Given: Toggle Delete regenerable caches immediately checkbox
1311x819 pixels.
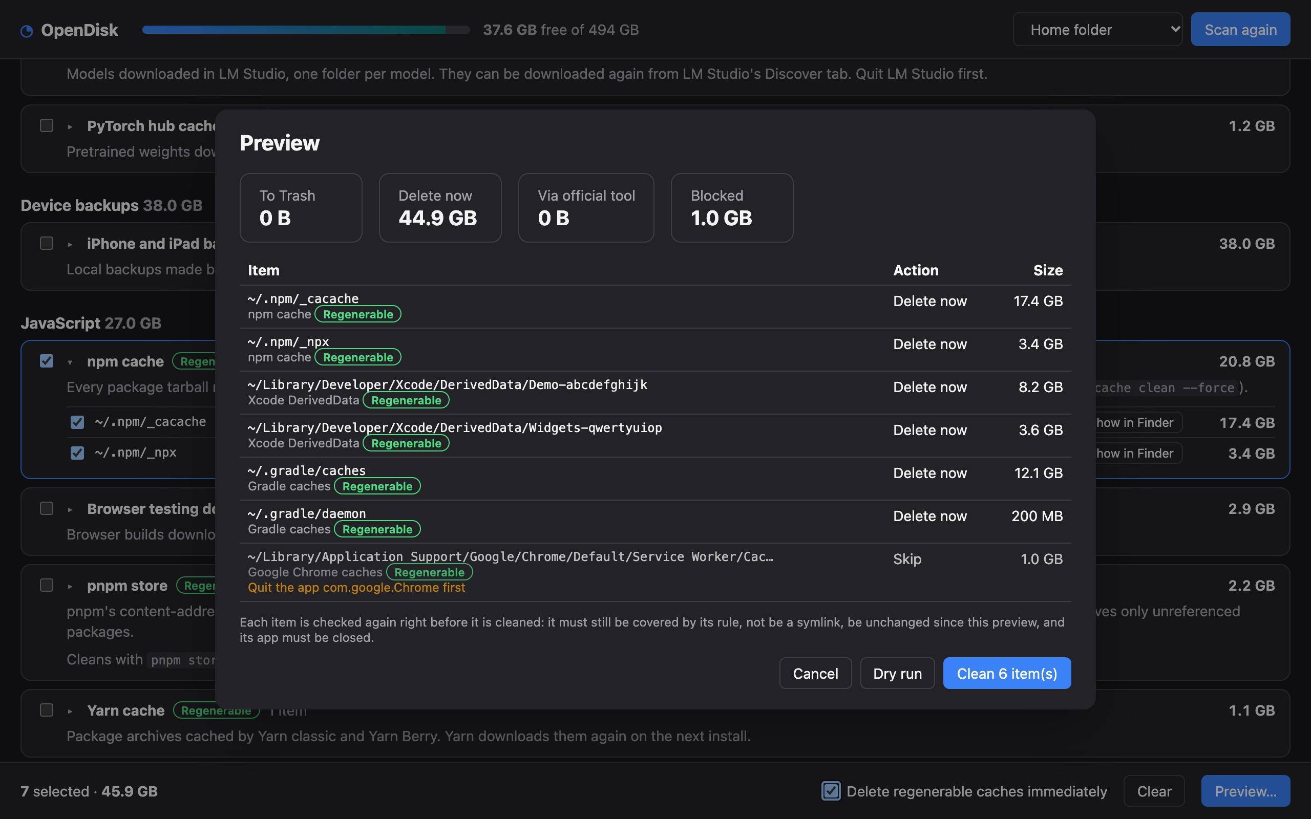Looking at the screenshot, I should tap(831, 791).
